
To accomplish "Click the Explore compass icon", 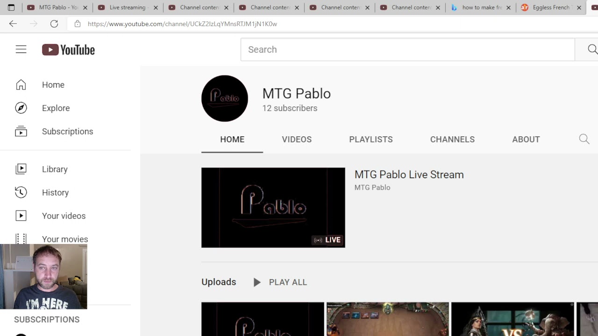I will [x=21, y=108].
